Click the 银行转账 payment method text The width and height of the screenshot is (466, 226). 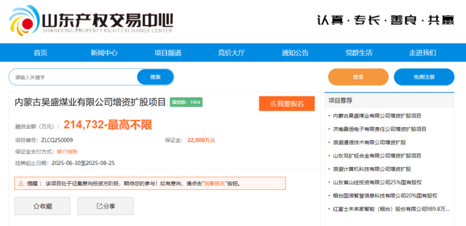67,152
